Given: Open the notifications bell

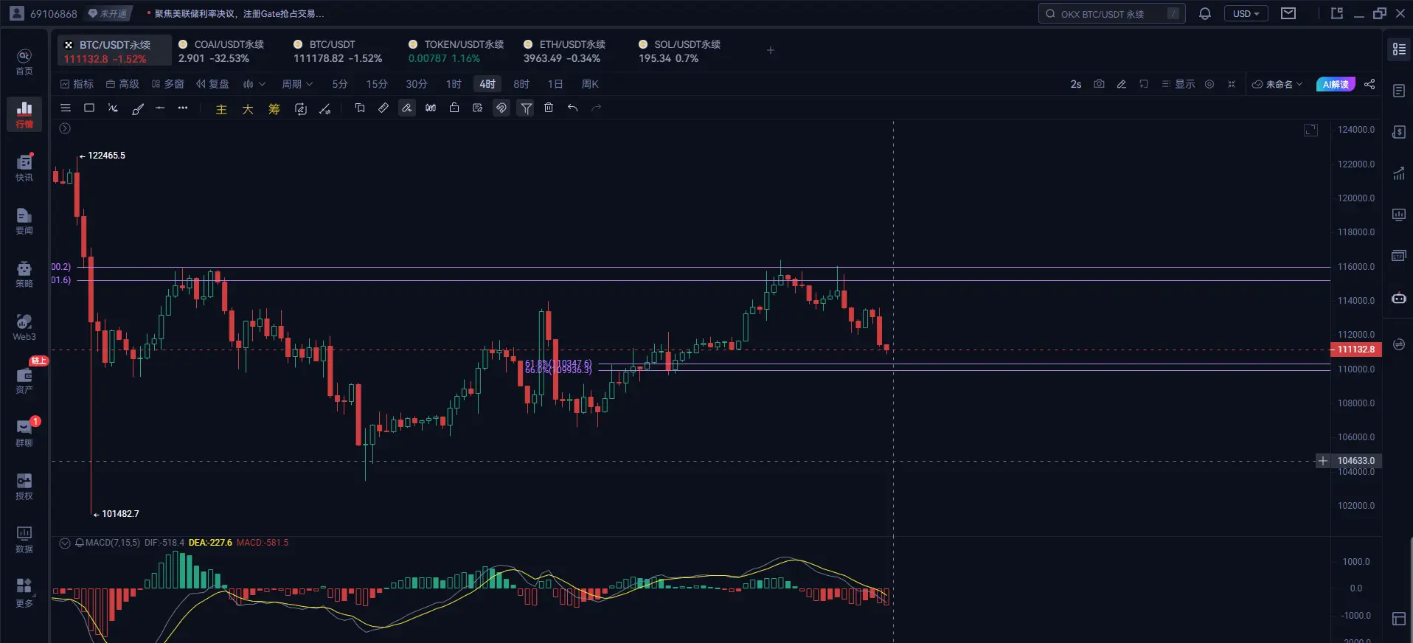Looking at the screenshot, I should [1205, 13].
